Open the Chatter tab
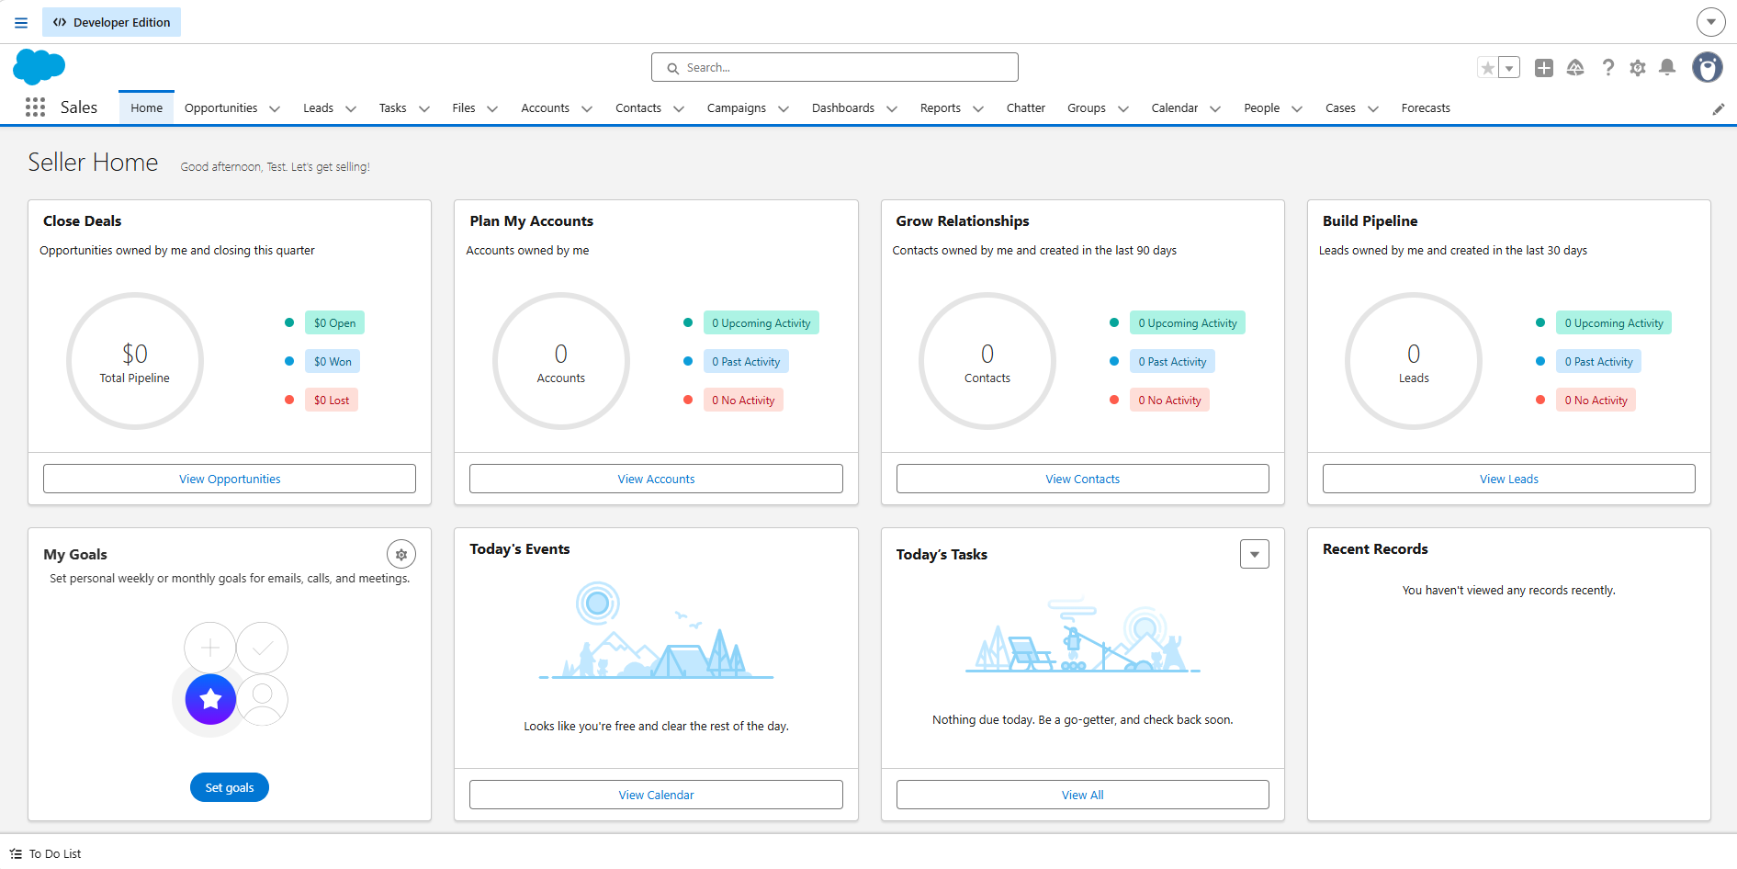This screenshot has width=1737, height=869. coord(1025,107)
